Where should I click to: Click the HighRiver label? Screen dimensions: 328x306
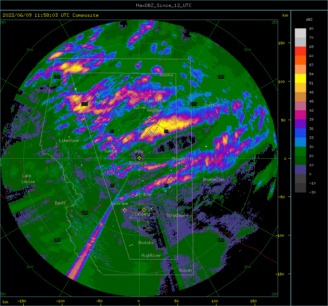[151, 255]
